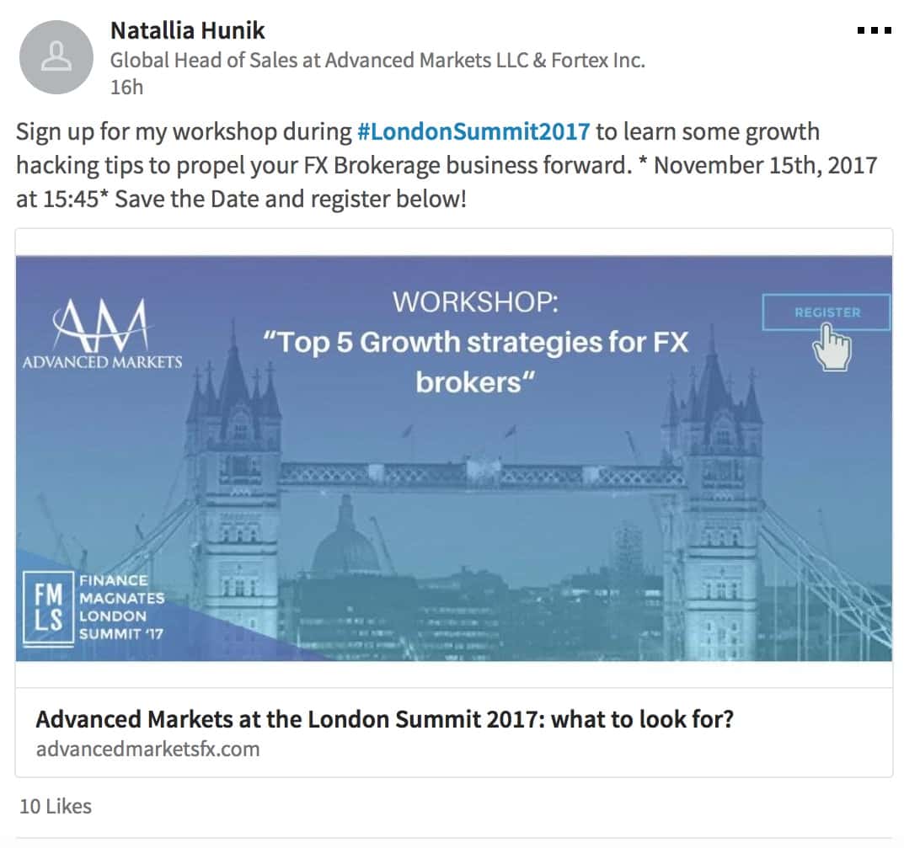This screenshot has width=904, height=848.
Task: Open Natallia Hunik's profile name link
Action: pyautogui.click(x=187, y=31)
